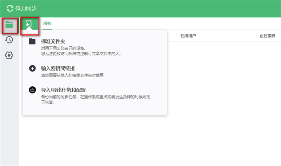The image size is (281, 166).
Task: Click the 微力同步 title text
Action: 26,8
